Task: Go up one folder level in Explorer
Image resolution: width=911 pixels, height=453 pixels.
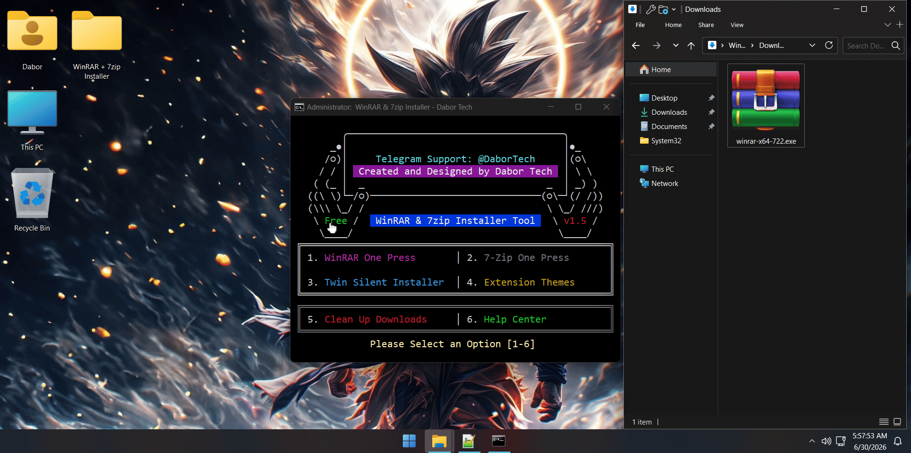Action: pyautogui.click(x=691, y=46)
